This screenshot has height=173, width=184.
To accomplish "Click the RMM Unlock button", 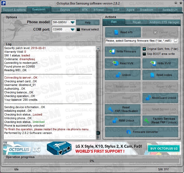I will 123,121.
